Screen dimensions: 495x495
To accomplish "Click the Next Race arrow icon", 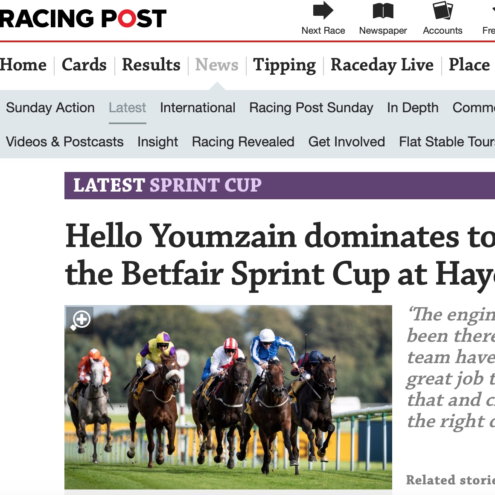I will pos(323,11).
